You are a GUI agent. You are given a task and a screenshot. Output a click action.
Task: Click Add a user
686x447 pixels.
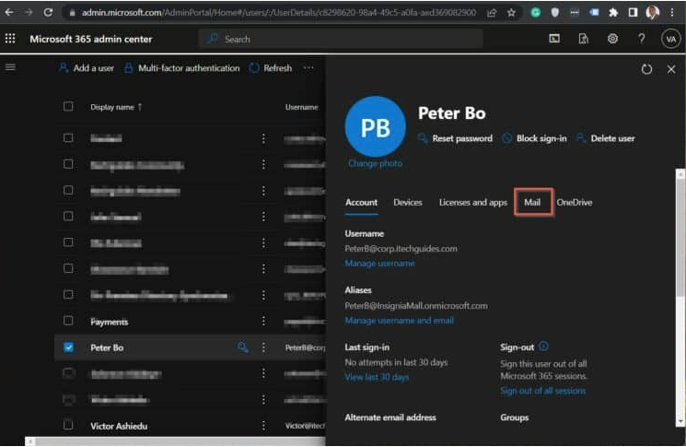click(x=87, y=68)
